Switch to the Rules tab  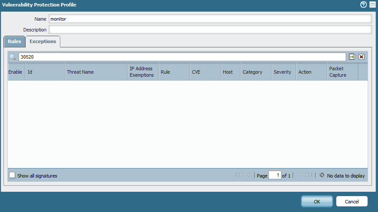tap(15, 41)
